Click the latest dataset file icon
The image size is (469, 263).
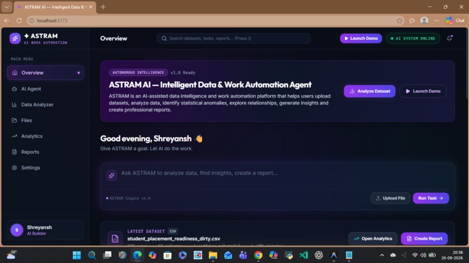[x=115, y=239]
